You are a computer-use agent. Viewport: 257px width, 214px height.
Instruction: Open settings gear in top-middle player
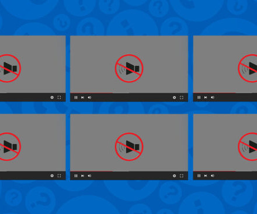click(x=175, y=97)
